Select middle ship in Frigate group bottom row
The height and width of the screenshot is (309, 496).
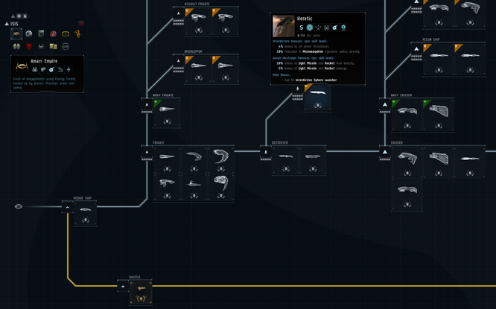point(194,188)
